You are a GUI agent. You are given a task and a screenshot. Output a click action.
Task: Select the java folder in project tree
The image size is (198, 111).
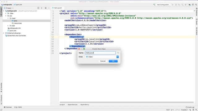(x=27, y=21)
